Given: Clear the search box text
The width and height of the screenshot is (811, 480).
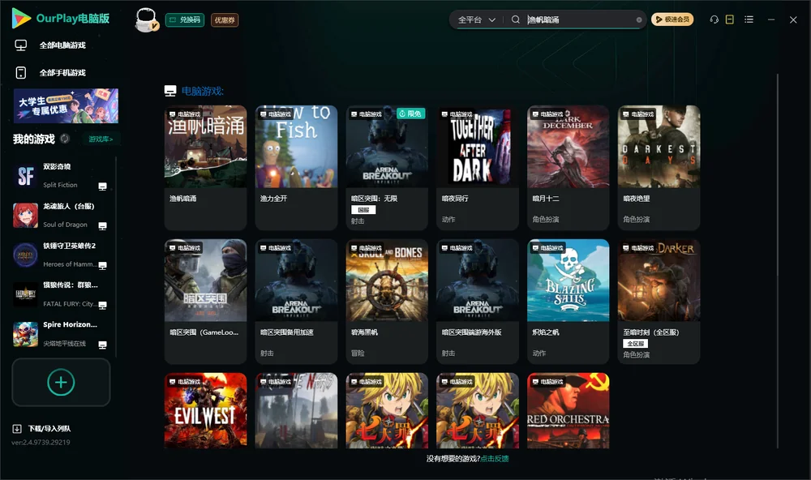Looking at the screenshot, I should (x=639, y=19).
